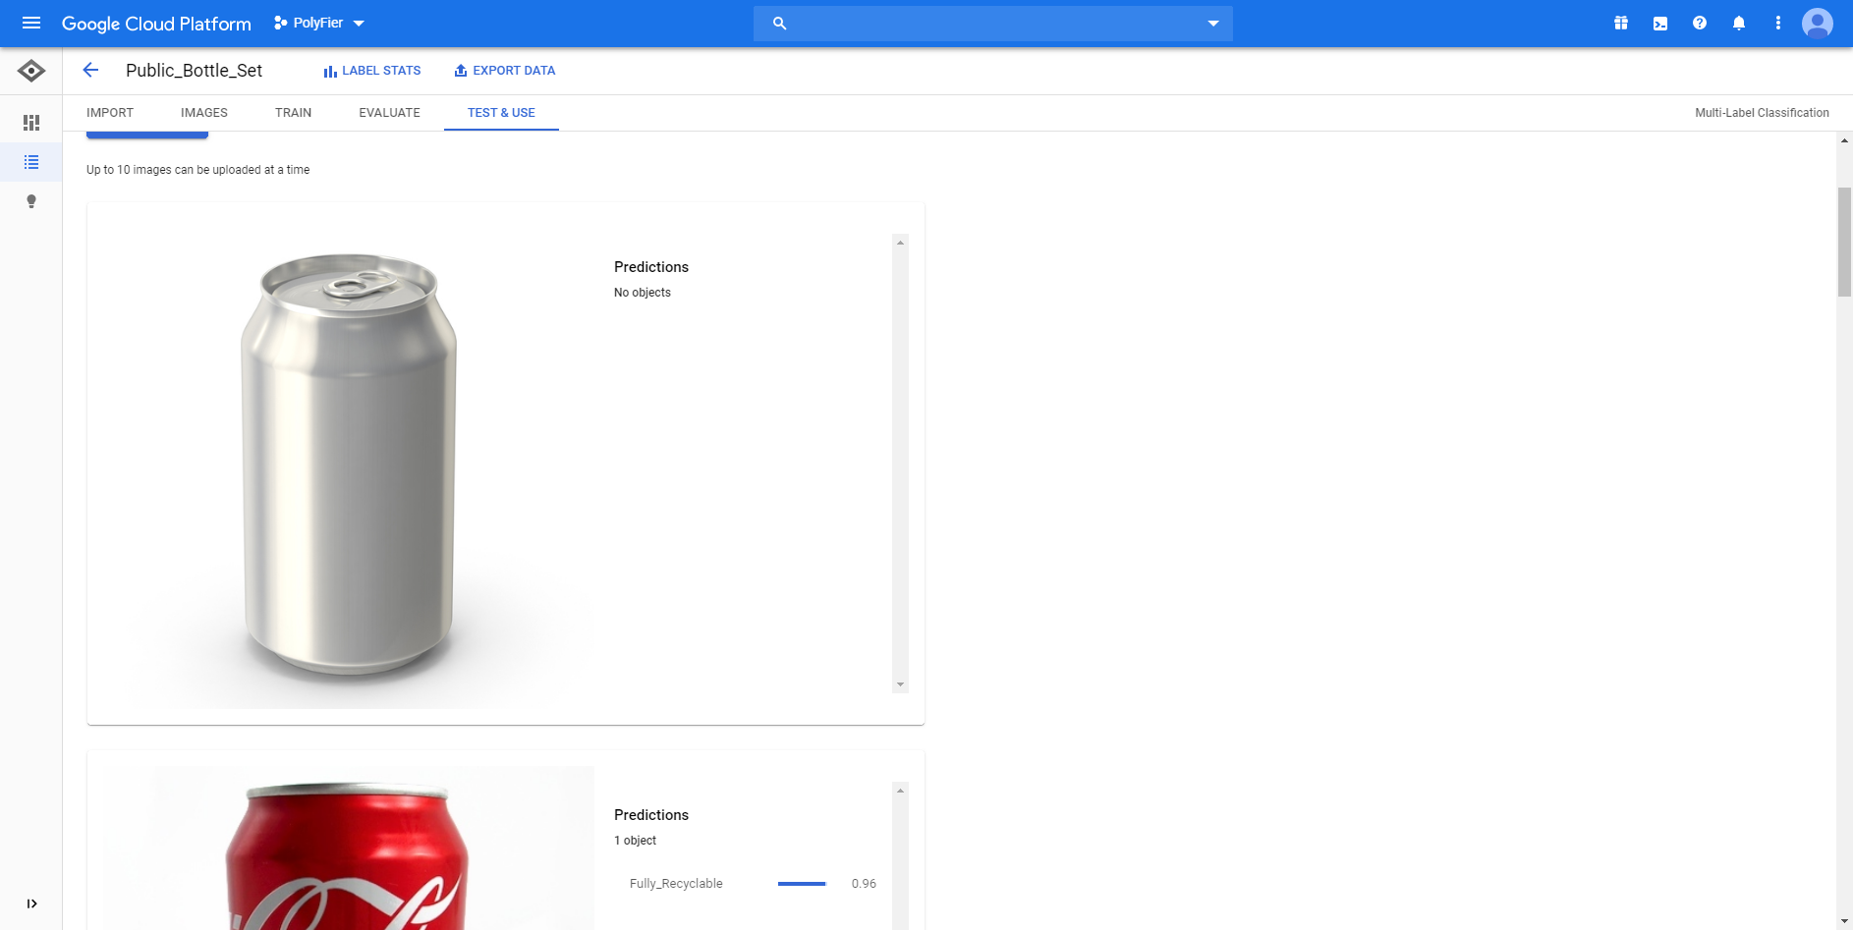
Task: Open the user account avatar
Action: point(1818,23)
